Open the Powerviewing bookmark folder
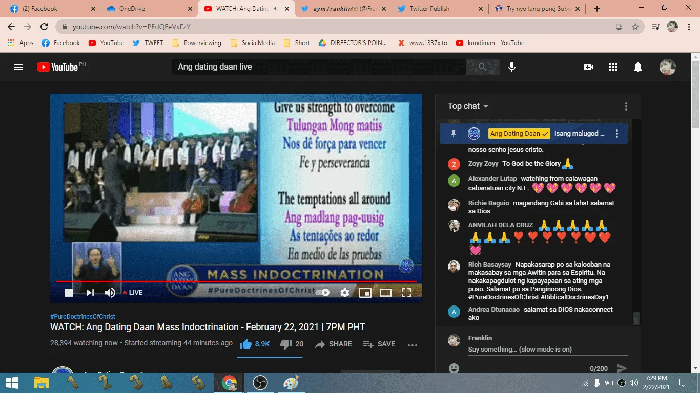Viewport: 700px width, 393px height. tap(197, 43)
